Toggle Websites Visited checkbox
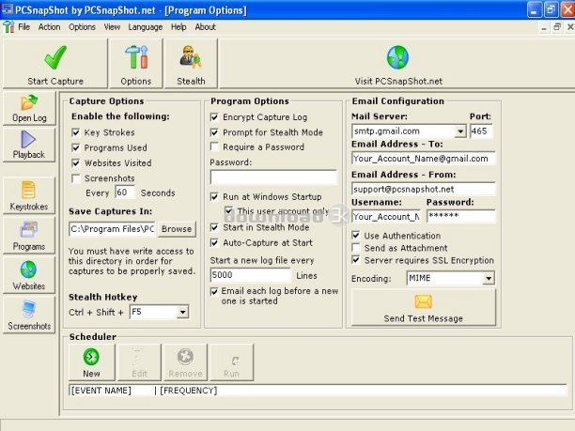Image resolution: width=575 pixels, height=431 pixels. click(x=76, y=163)
